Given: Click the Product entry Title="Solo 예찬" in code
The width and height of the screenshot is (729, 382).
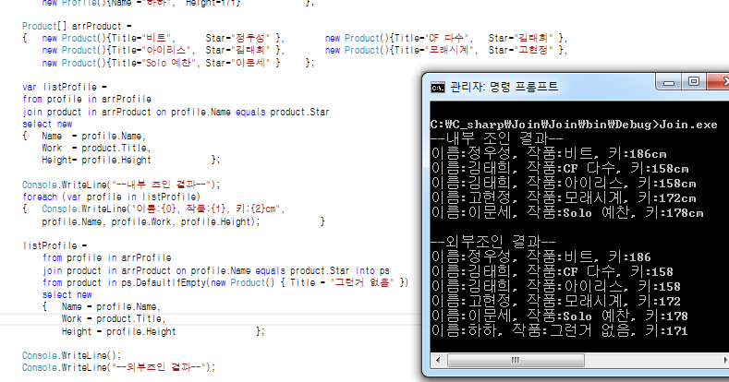Looking at the screenshot, I should click(x=161, y=63).
